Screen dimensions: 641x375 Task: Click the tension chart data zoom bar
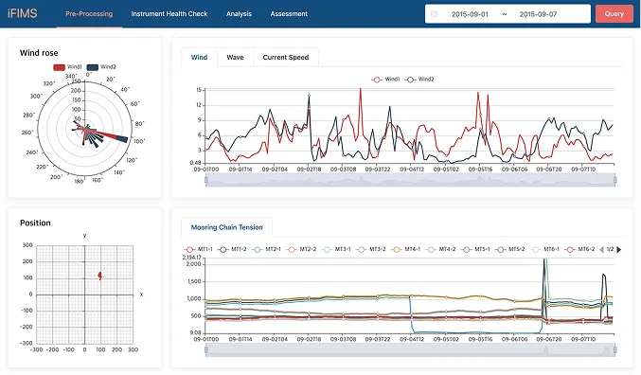tap(410, 350)
